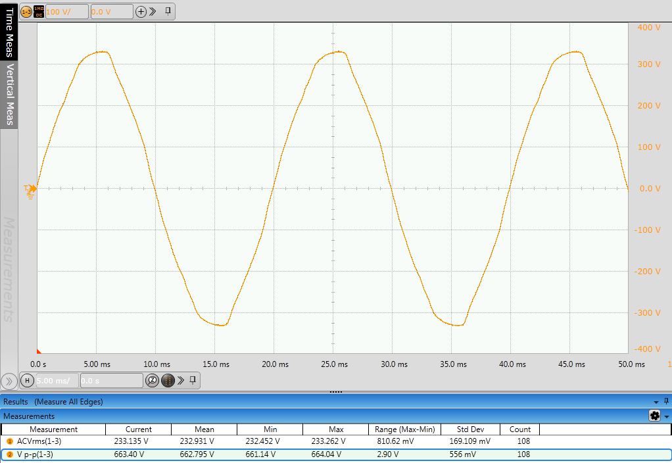This screenshot has height=463, width=672.
Task: Click the 169.109 mV std dev value
Action: (470, 441)
